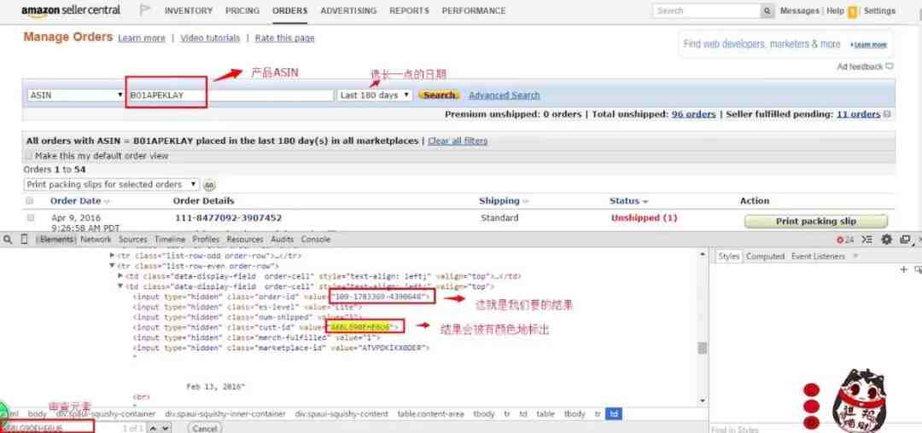This screenshot has height=433, width=922.
Task: Click the yellow Search button
Action: point(439,95)
